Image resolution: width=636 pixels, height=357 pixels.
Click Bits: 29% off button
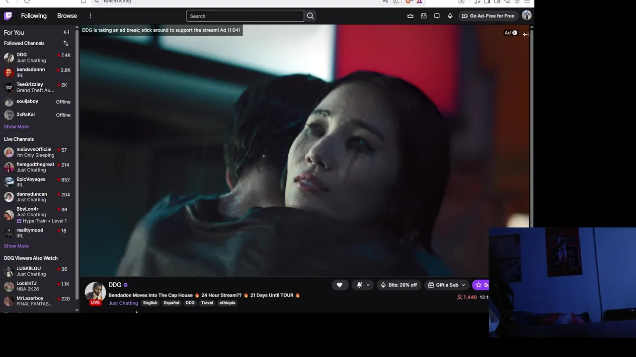(398, 285)
